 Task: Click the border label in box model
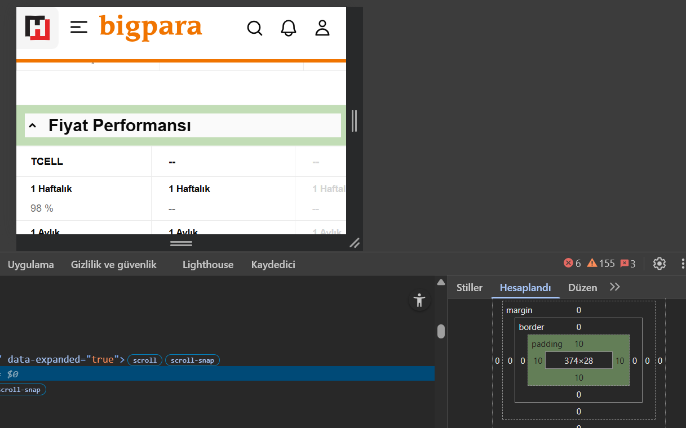click(x=532, y=327)
